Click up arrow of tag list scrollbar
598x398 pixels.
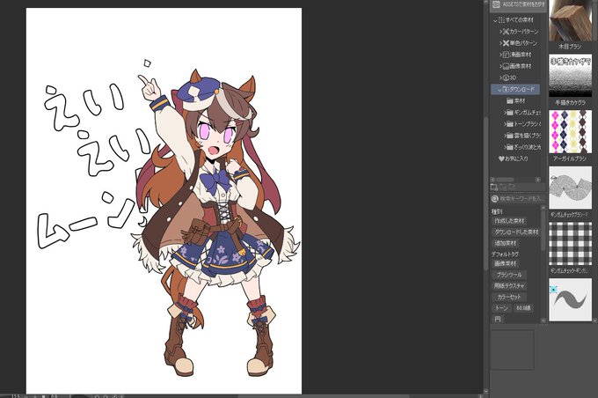pyautogui.click(x=543, y=208)
